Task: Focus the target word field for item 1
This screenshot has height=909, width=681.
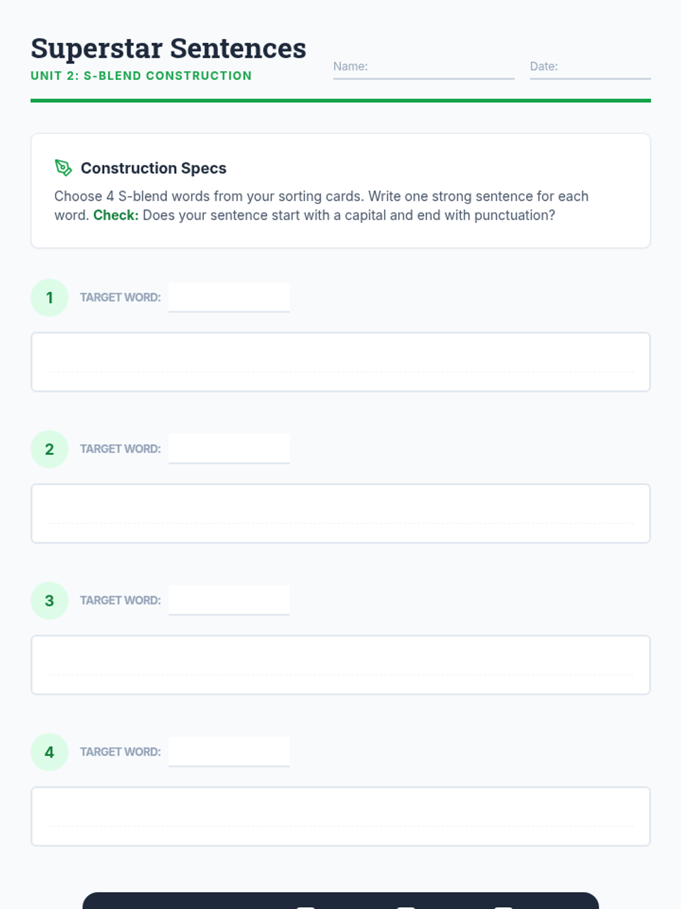Action: (x=229, y=297)
